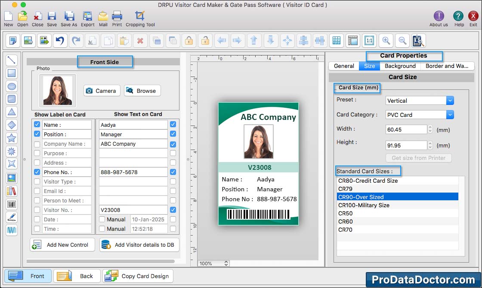Select the Signature pen tool

click(12, 217)
